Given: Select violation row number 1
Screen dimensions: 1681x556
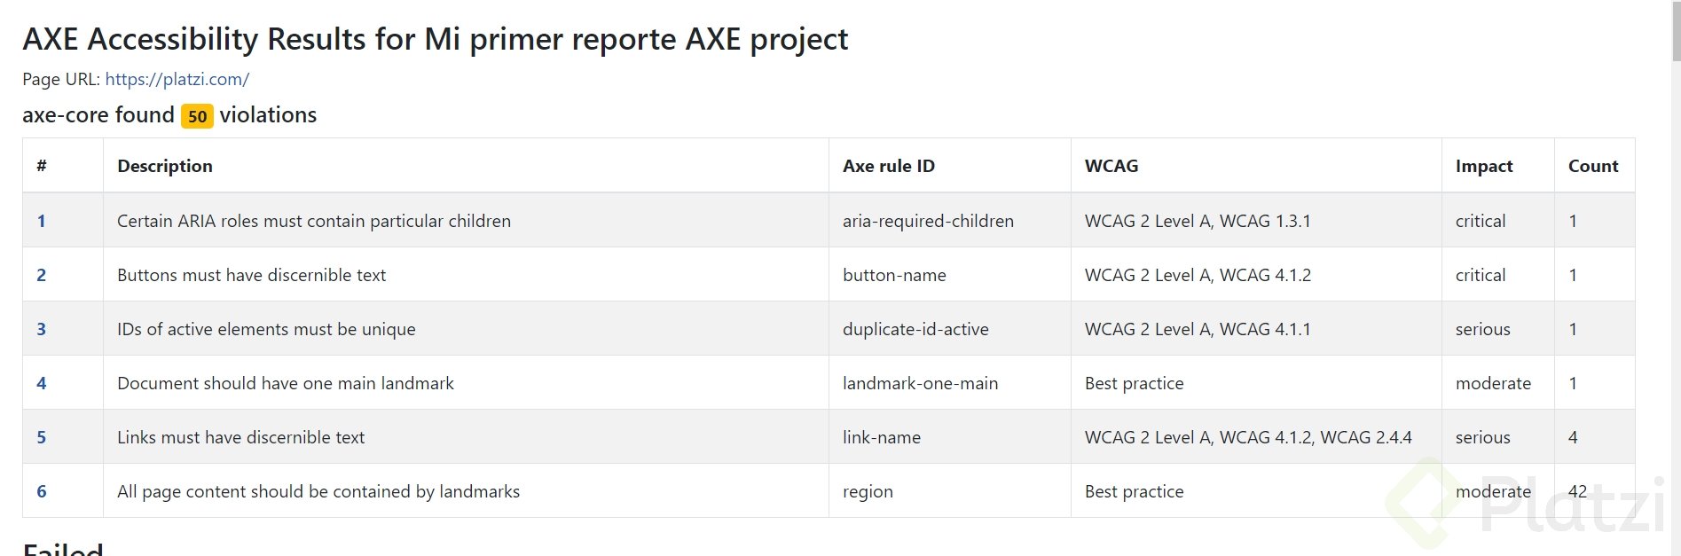Looking at the screenshot, I should click(41, 221).
